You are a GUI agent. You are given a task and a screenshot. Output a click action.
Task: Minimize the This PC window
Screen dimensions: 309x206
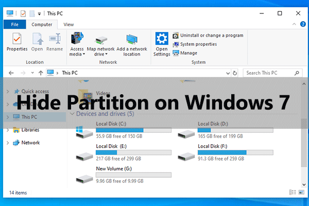coord(262,13)
